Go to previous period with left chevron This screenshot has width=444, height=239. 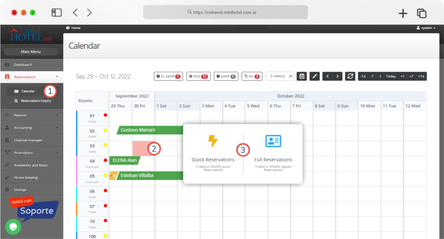tap(327, 76)
